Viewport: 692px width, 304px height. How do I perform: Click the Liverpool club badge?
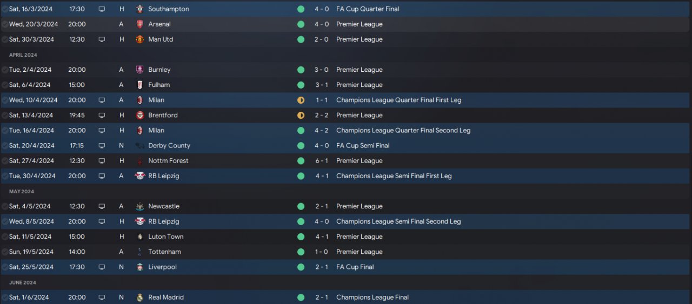pos(140,267)
